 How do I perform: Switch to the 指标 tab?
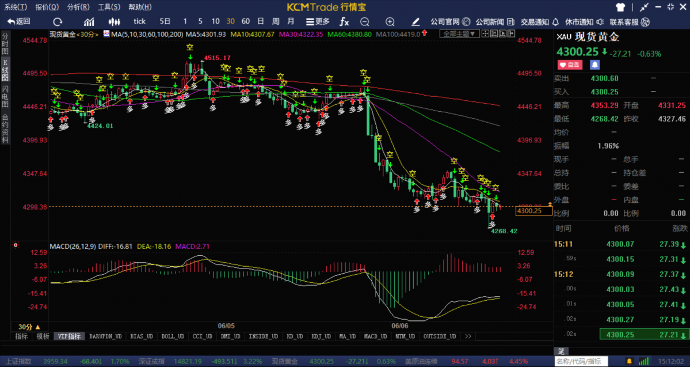click(x=21, y=336)
